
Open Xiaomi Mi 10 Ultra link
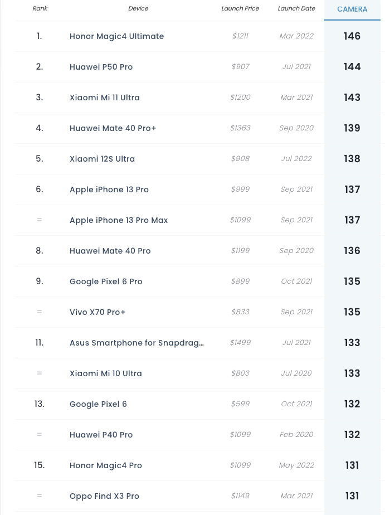(x=106, y=373)
